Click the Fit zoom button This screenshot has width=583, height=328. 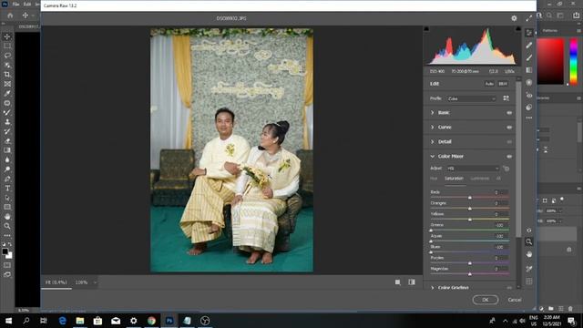(x=56, y=282)
